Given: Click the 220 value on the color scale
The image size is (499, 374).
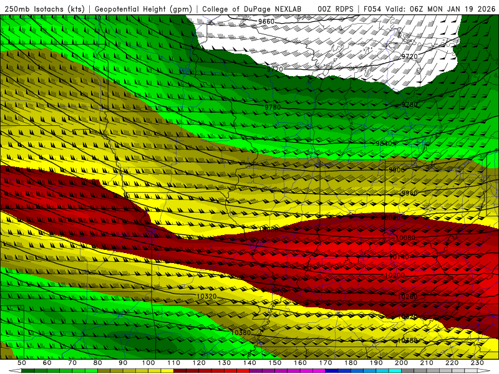Looking at the screenshot, I should (x=452, y=363).
